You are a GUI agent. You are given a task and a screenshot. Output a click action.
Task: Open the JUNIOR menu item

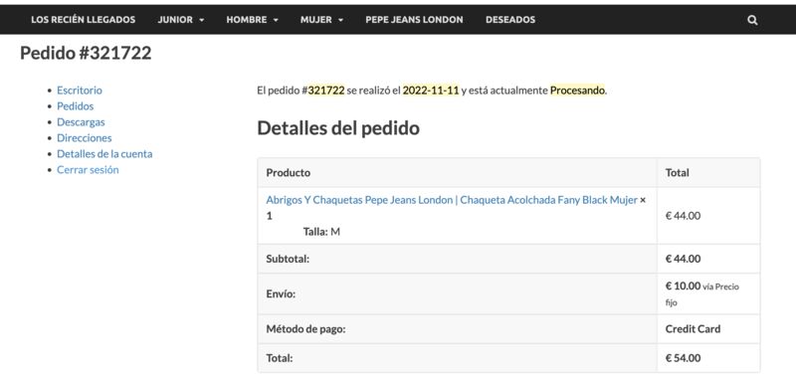tap(175, 20)
